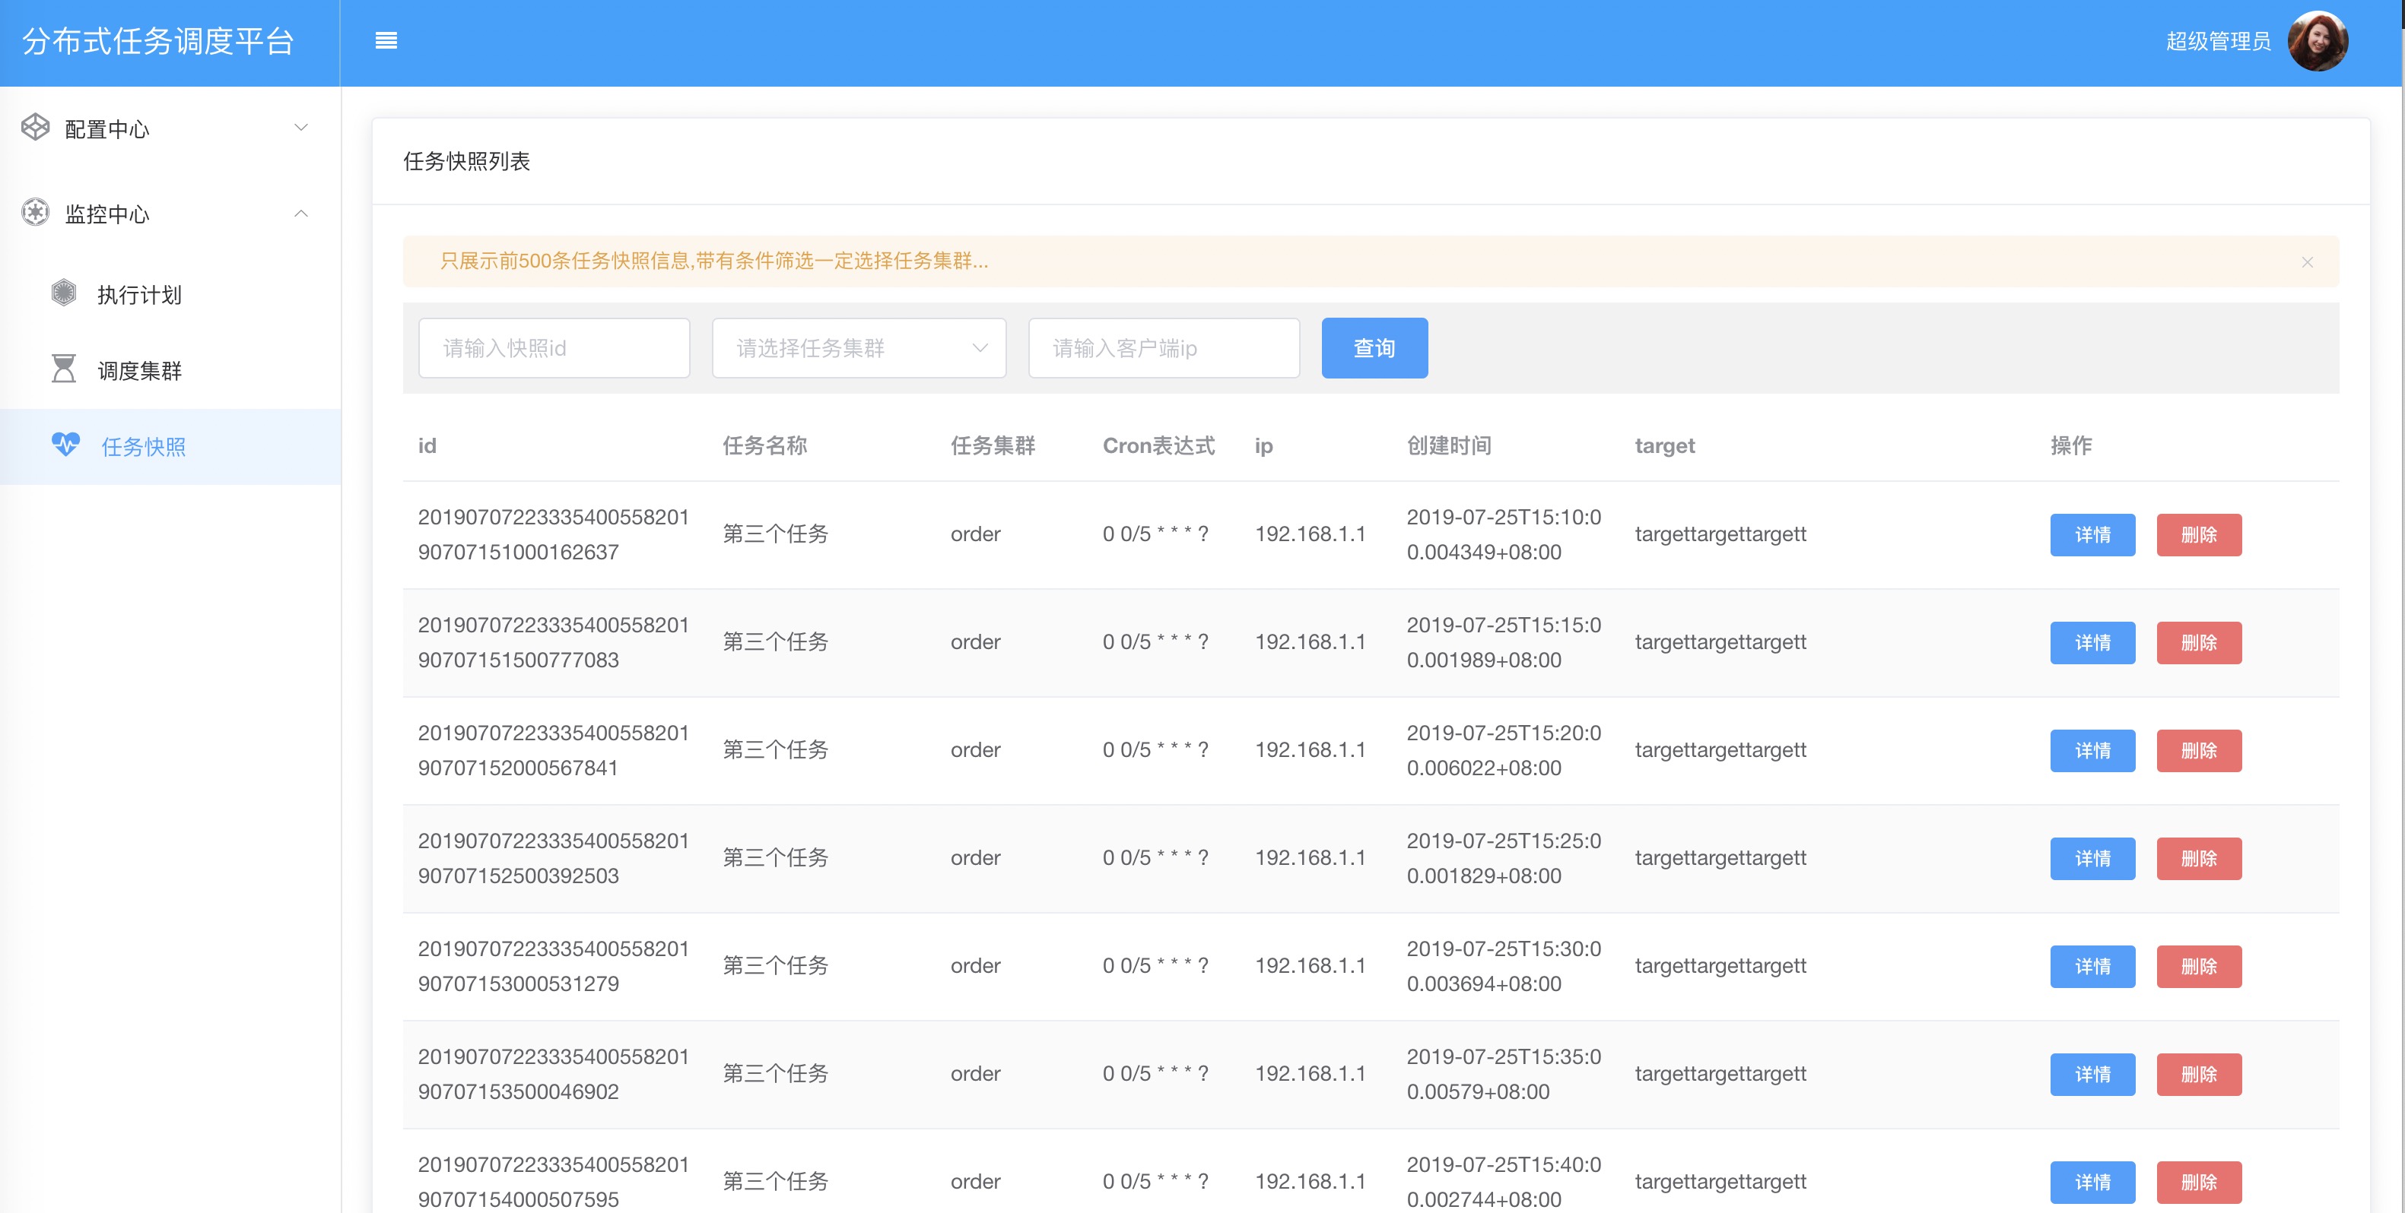Click the 执行计划 sidebar icon
Image resolution: width=2405 pixels, height=1213 pixels.
(63, 294)
